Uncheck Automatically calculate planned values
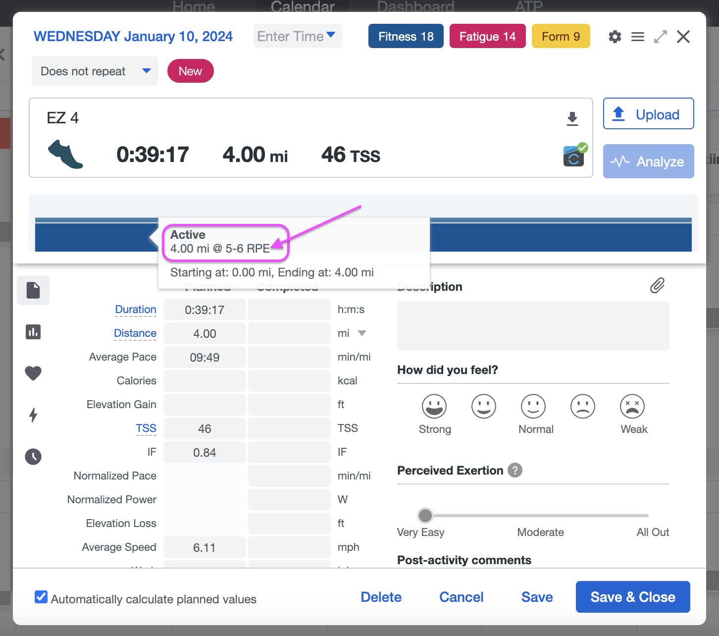This screenshot has width=719, height=636. pos(41,597)
